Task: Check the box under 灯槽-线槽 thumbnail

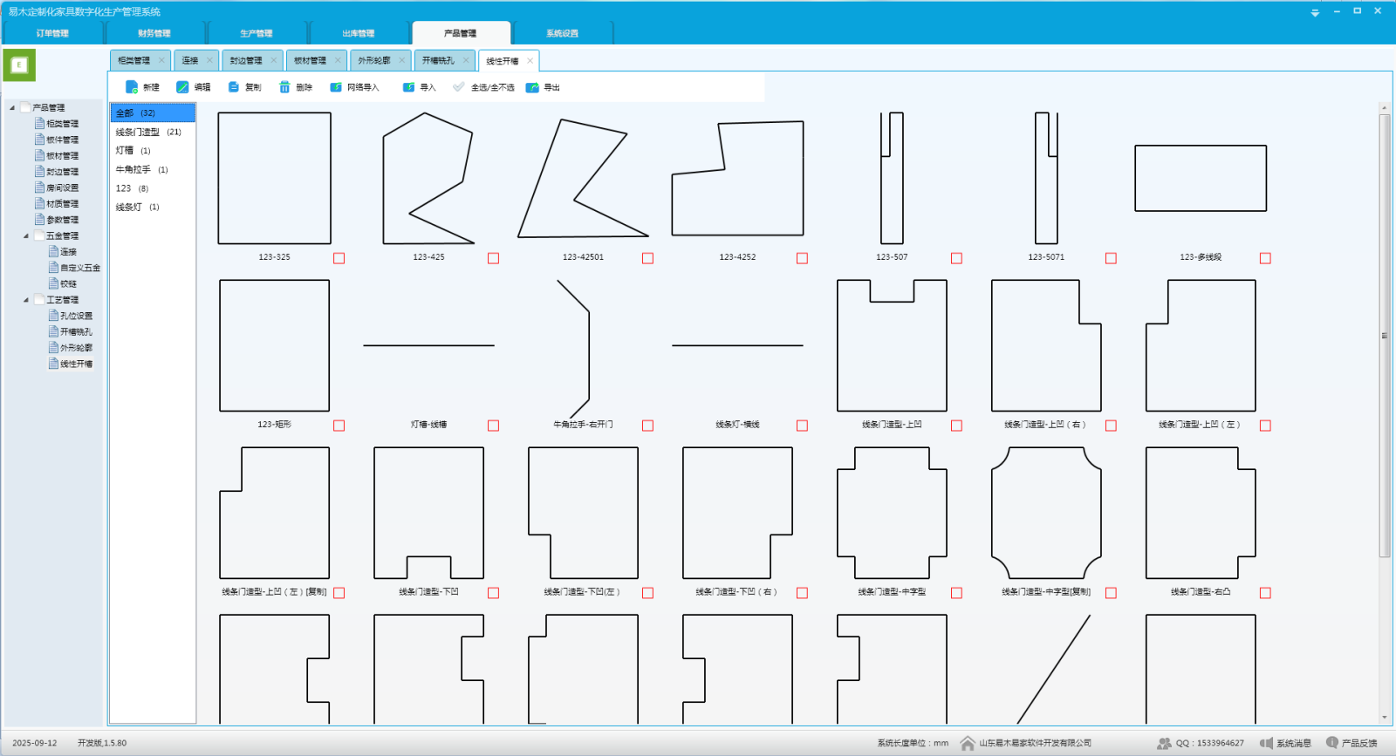Action: click(x=493, y=426)
